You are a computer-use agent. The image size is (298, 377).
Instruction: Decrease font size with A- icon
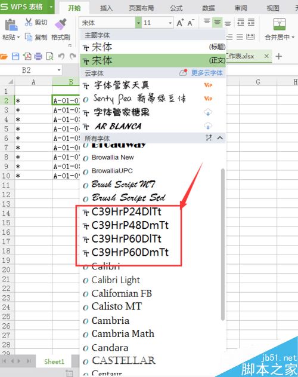pos(191,23)
